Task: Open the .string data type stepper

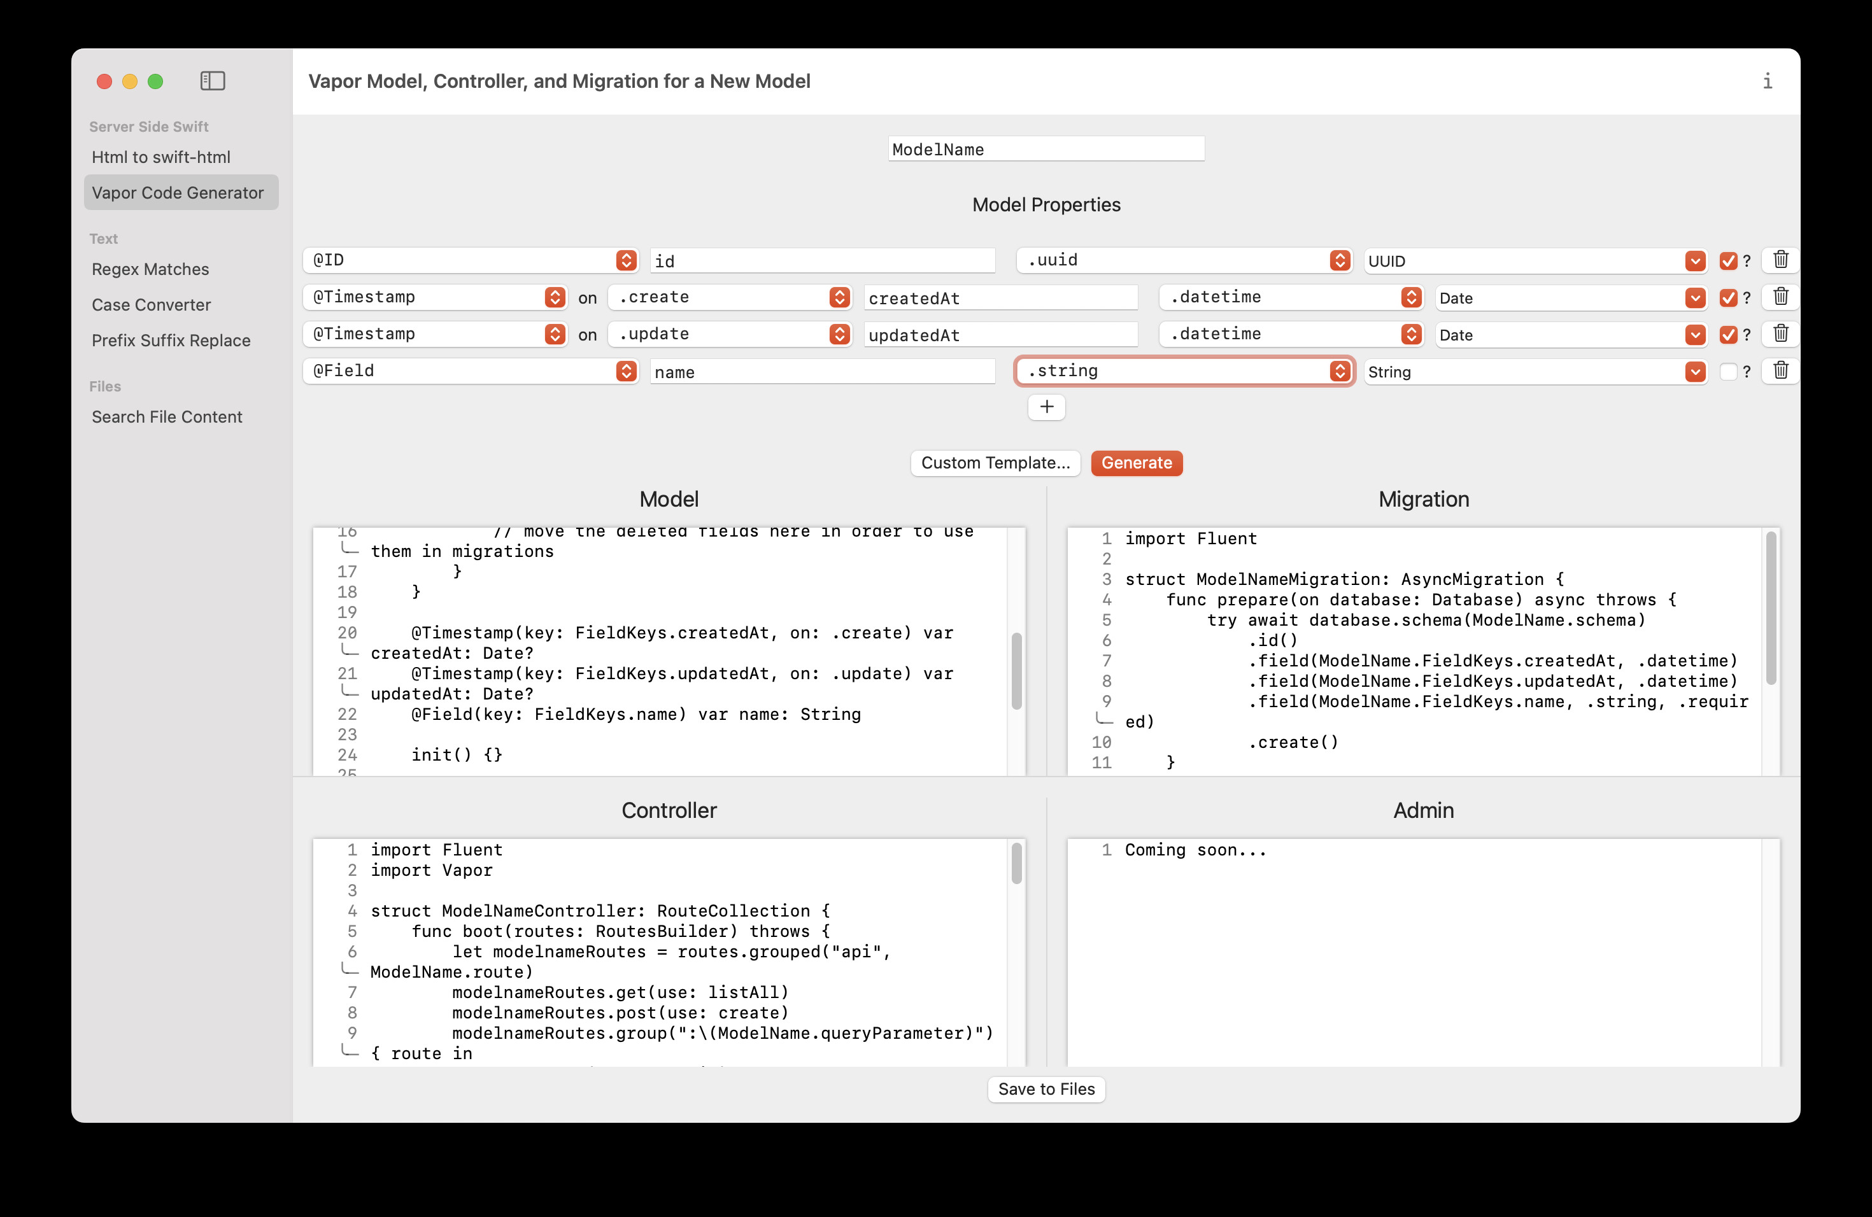Action: tap(1340, 371)
